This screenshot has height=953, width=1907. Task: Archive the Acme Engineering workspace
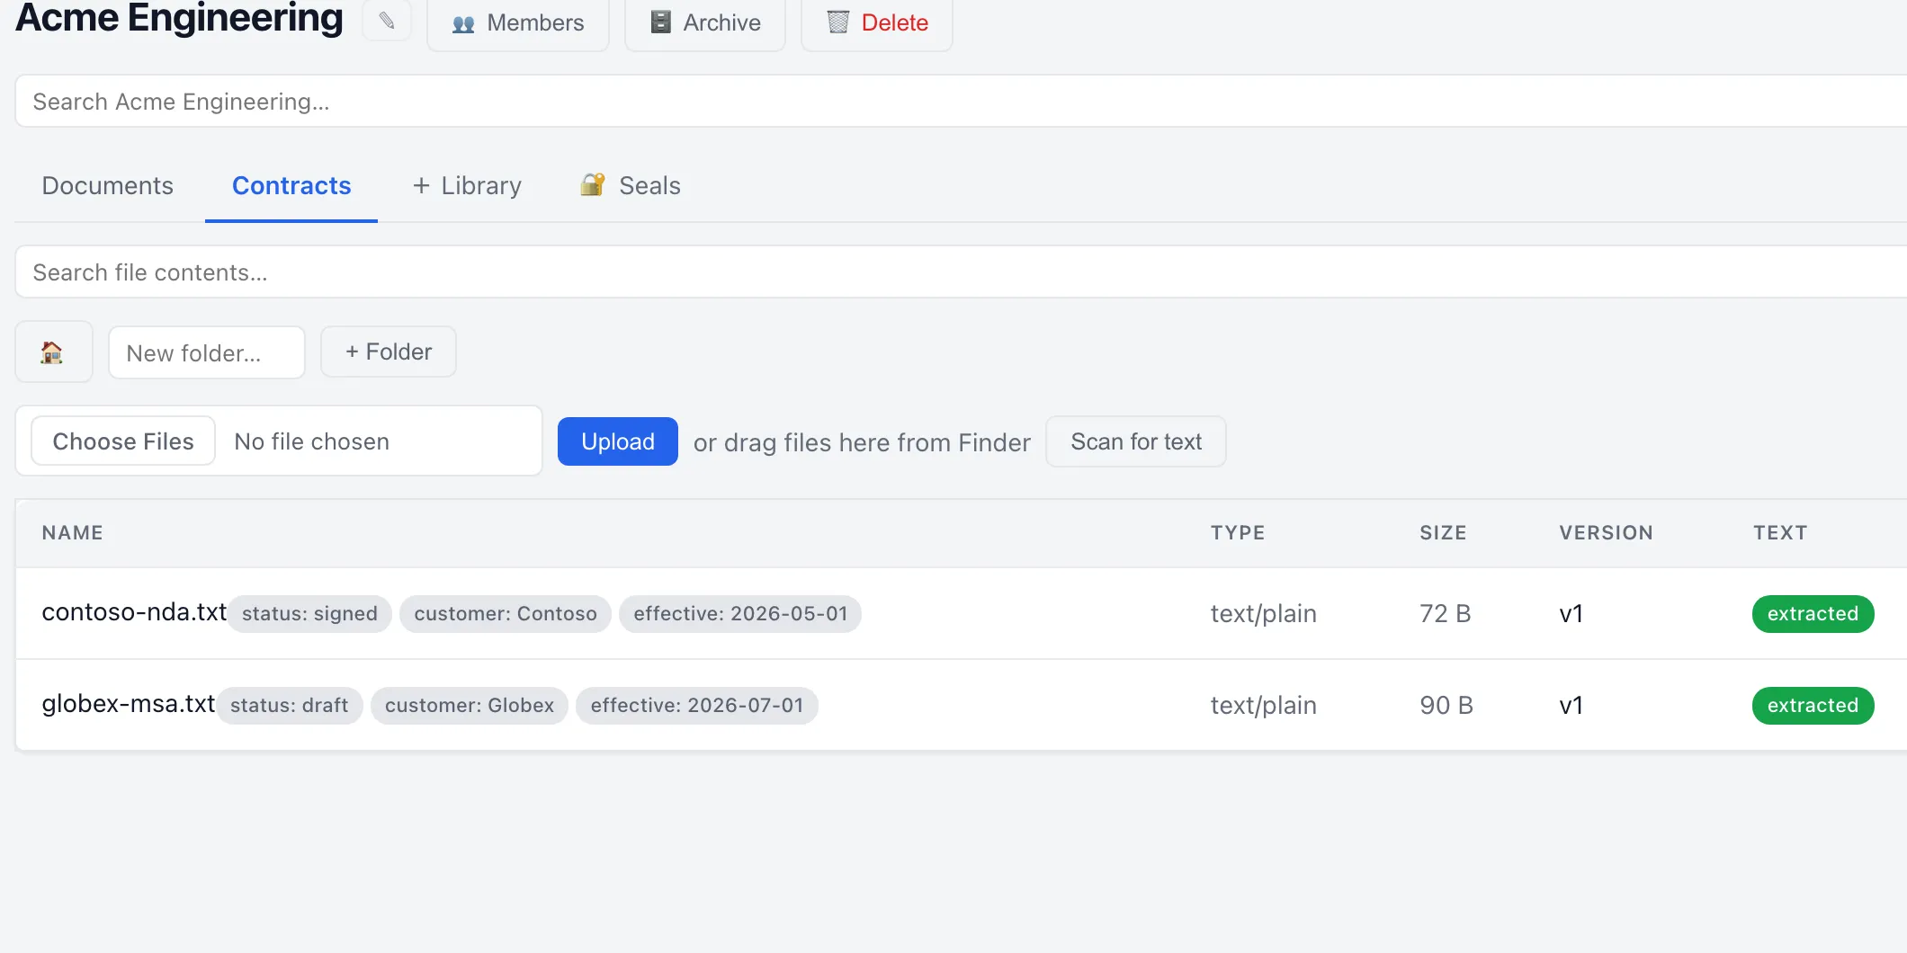pyautogui.click(x=705, y=22)
